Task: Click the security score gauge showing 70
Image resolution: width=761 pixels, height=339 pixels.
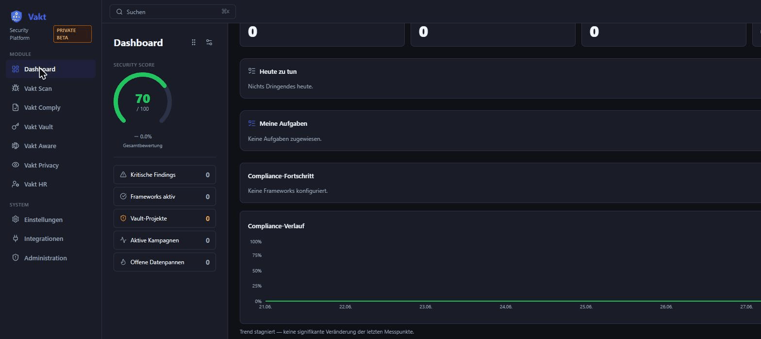Action: (143, 99)
